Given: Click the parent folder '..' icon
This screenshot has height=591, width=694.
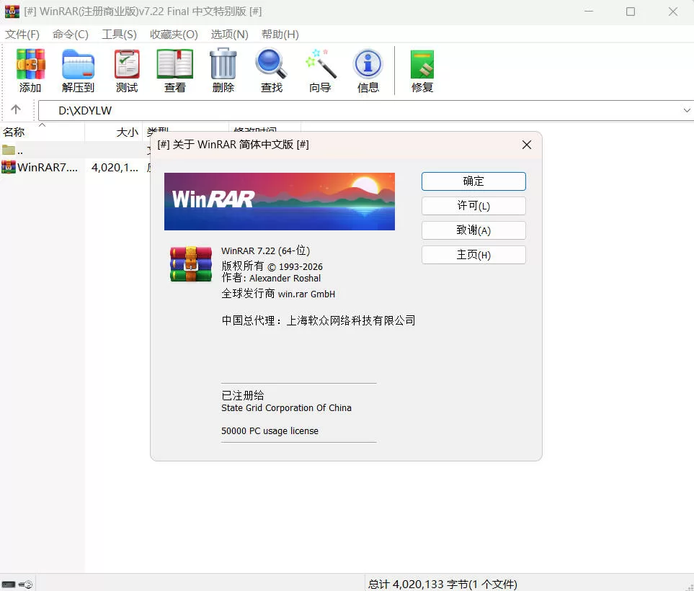Looking at the screenshot, I should pos(9,150).
